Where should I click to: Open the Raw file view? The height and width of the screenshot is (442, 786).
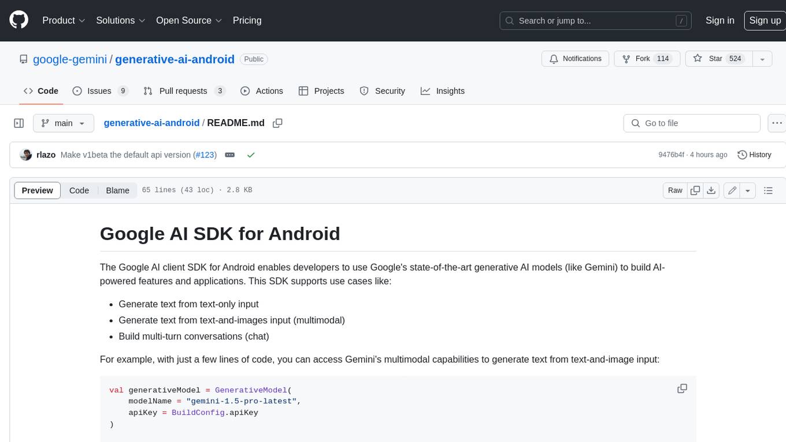(675, 190)
